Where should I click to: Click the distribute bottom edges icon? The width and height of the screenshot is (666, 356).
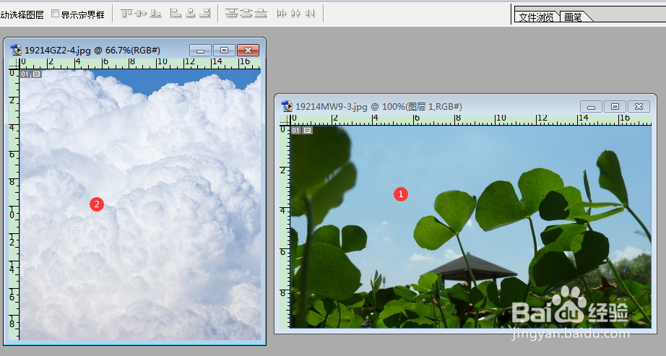coord(261,14)
